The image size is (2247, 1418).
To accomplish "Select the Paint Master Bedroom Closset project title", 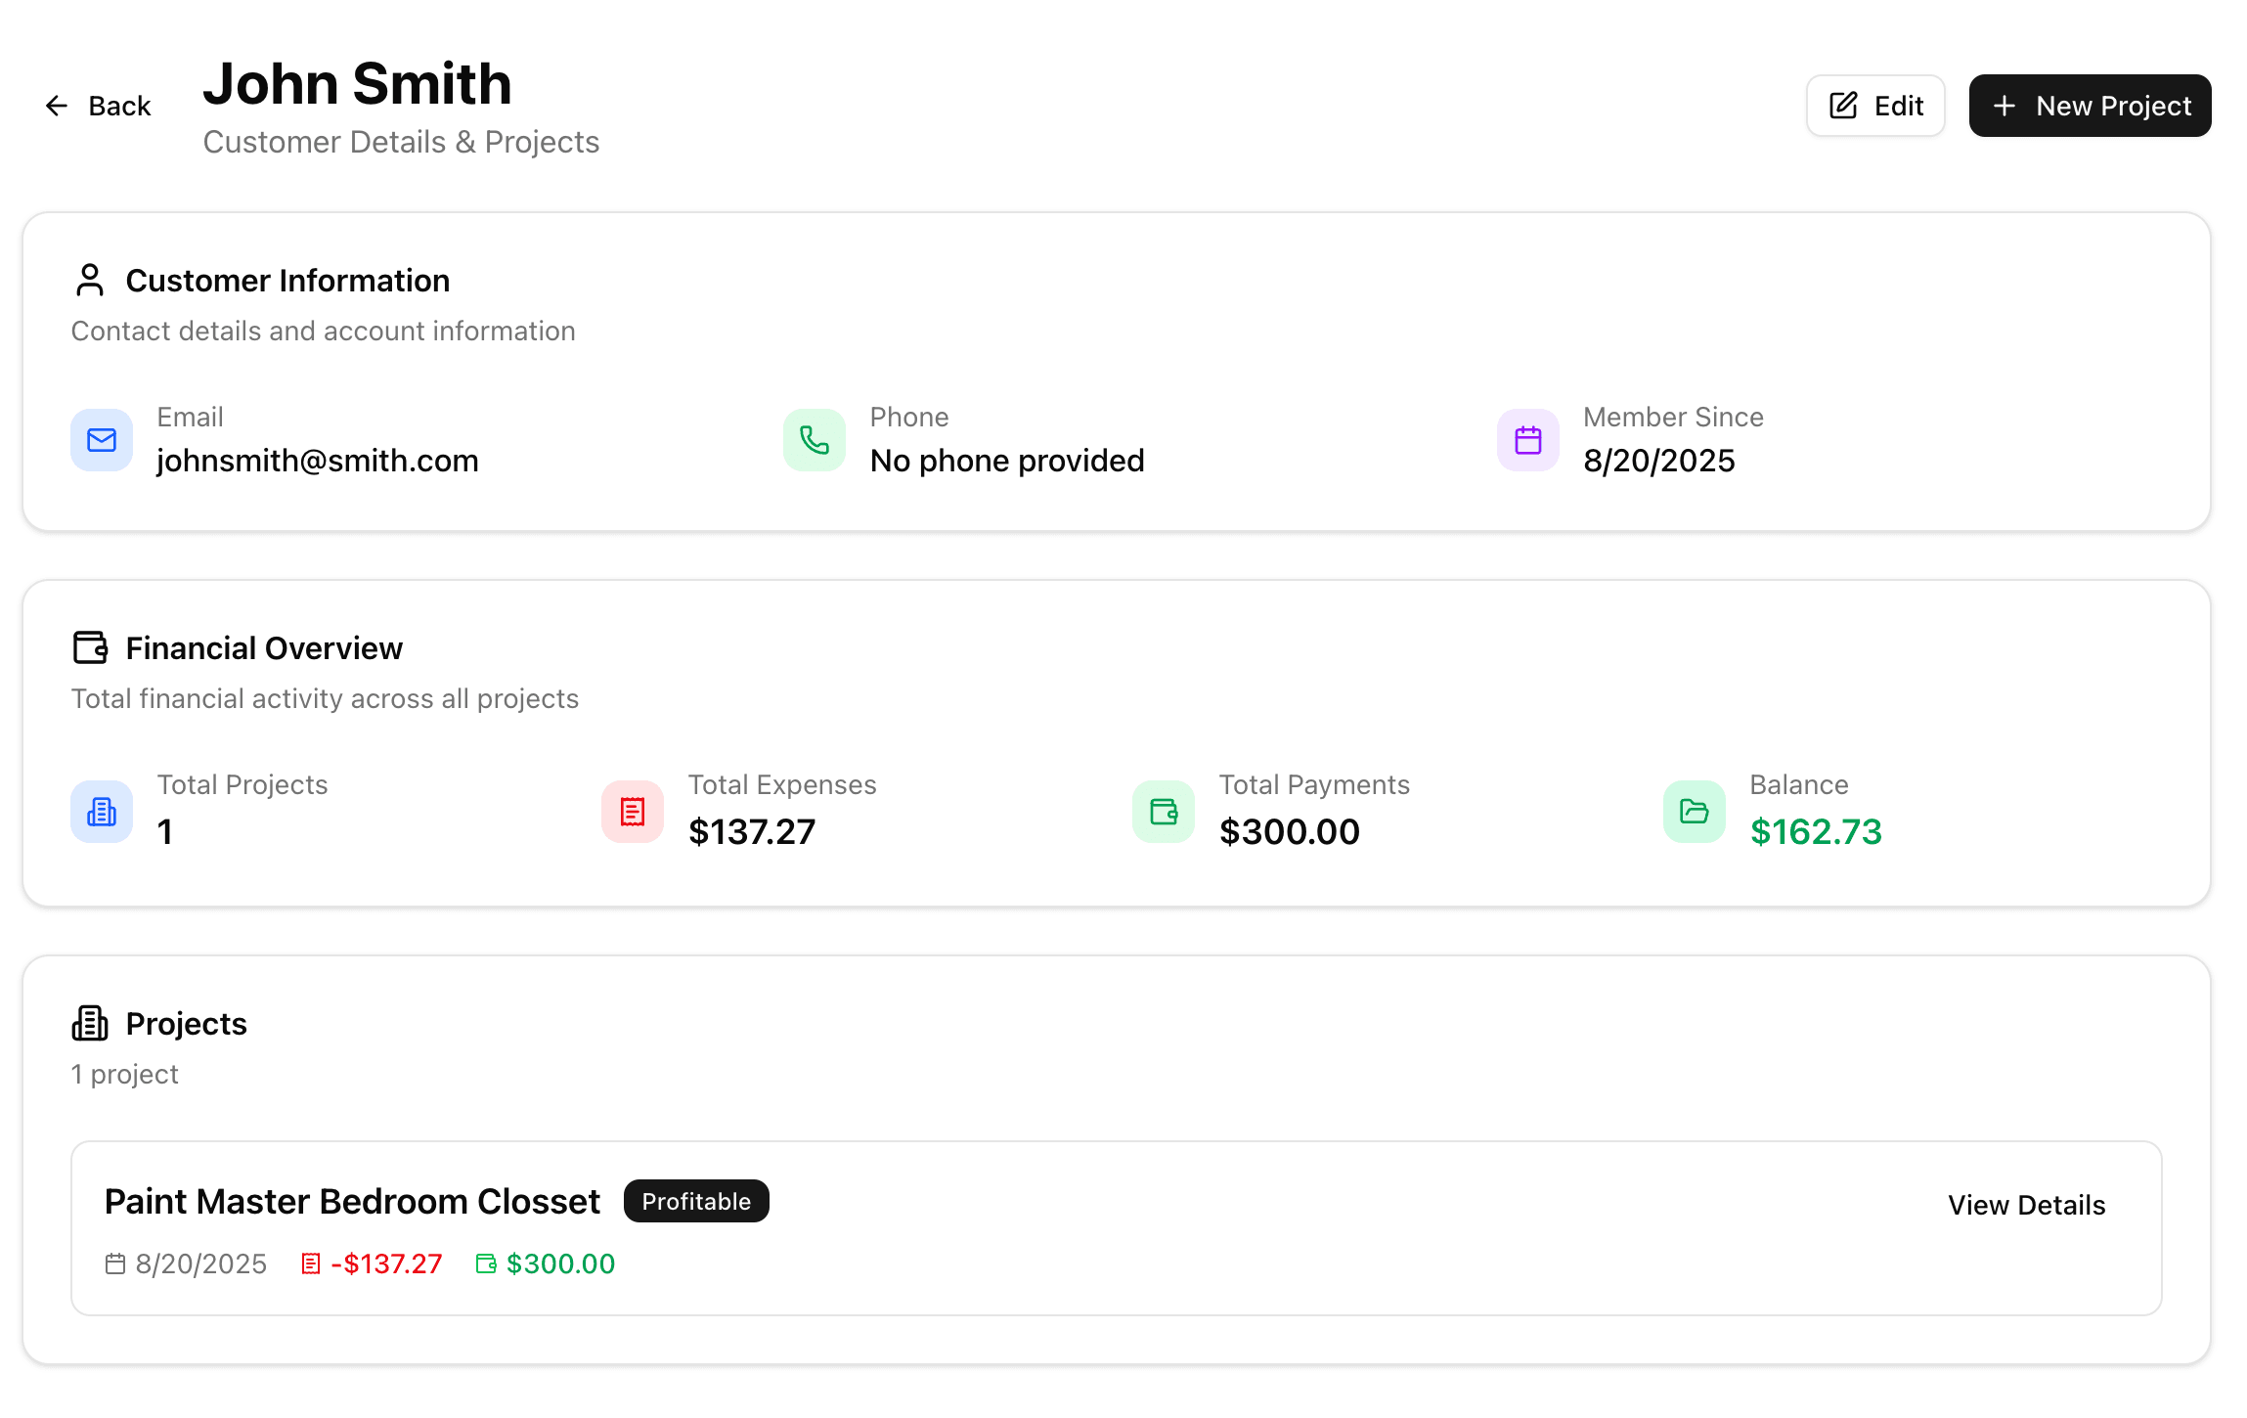I will 352,1202.
